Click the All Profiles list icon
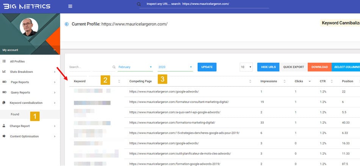Image resolution: width=360 pixels, height=166 pixels. click(4, 61)
